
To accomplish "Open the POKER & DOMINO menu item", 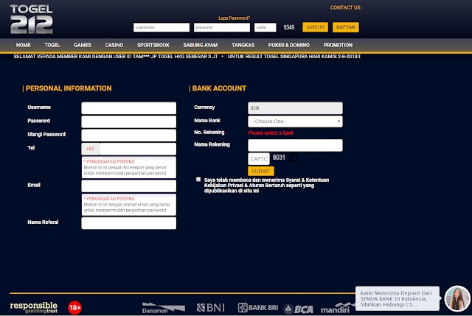I will tap(289, 45).
